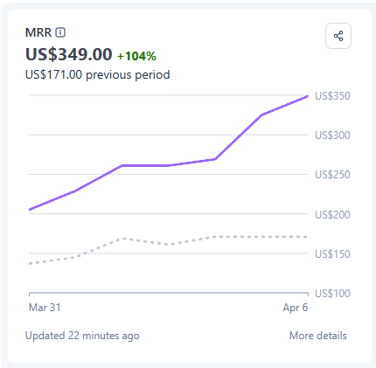Click the purple current-period MRR line
376x368 pixels.
point(169,165)
